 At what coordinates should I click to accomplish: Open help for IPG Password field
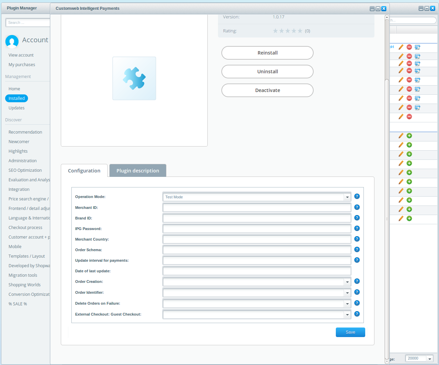pyautogui.click(x=357, y=228)
